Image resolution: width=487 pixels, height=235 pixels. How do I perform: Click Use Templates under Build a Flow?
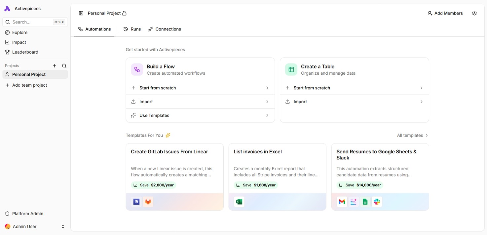[200, 115]
